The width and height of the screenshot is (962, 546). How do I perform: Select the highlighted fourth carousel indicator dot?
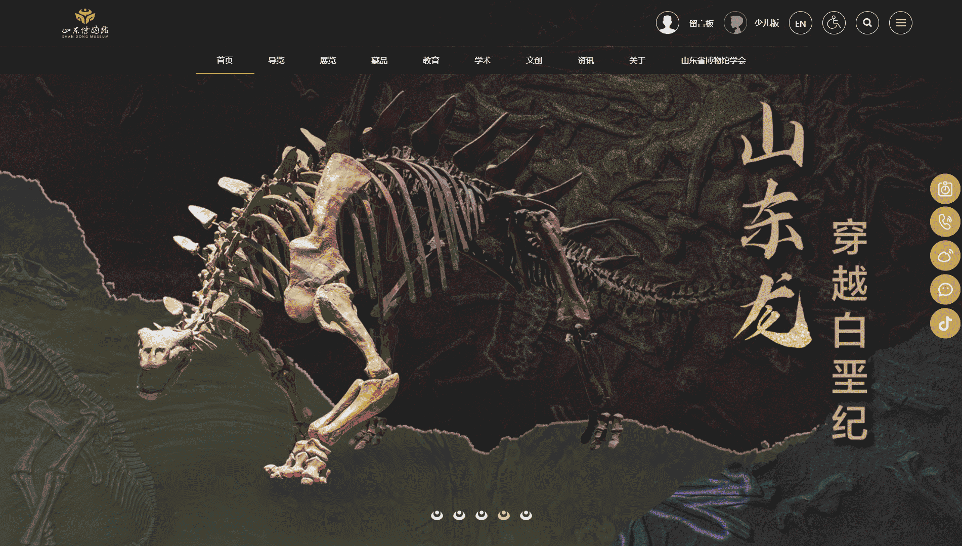tap(504, 515)
